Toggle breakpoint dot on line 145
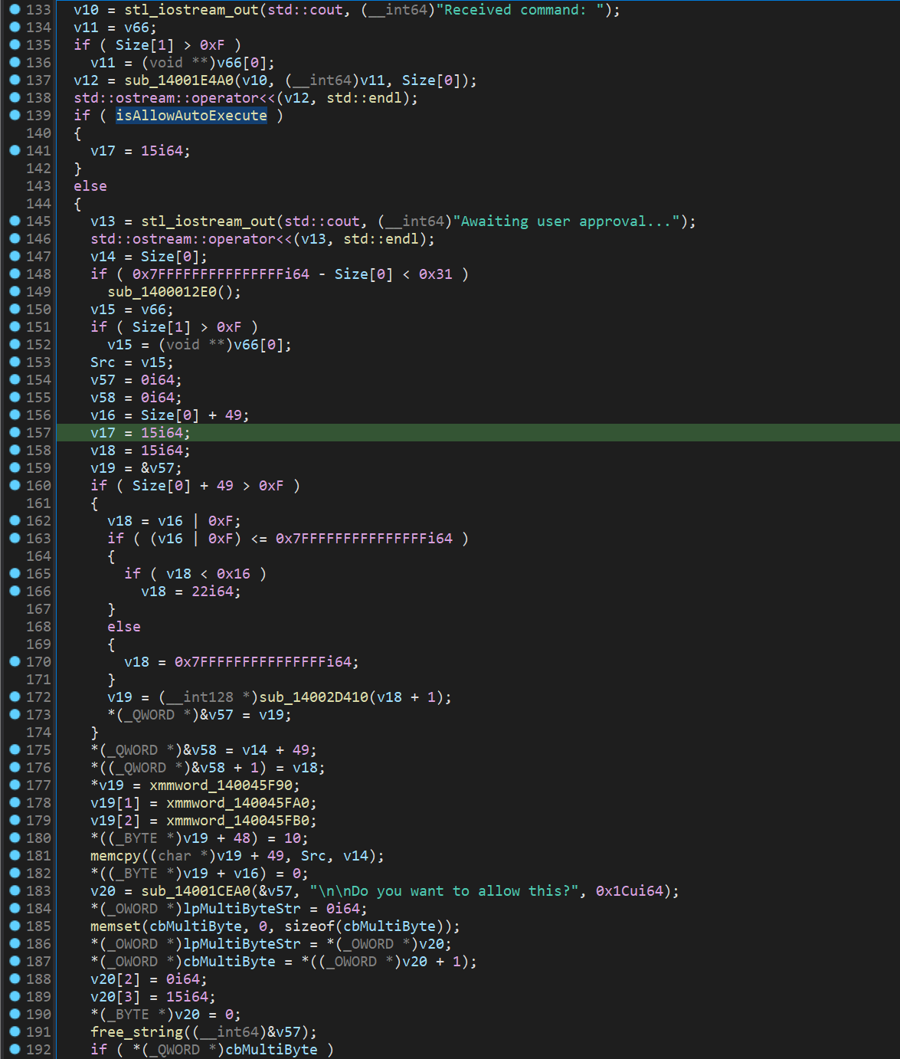The height and width of the screenshot is (1059, 900). 15,221
